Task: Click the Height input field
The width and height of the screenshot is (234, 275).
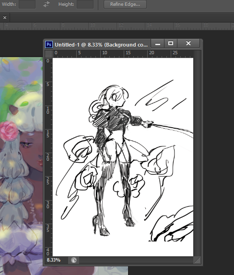Action: [85, 4]
